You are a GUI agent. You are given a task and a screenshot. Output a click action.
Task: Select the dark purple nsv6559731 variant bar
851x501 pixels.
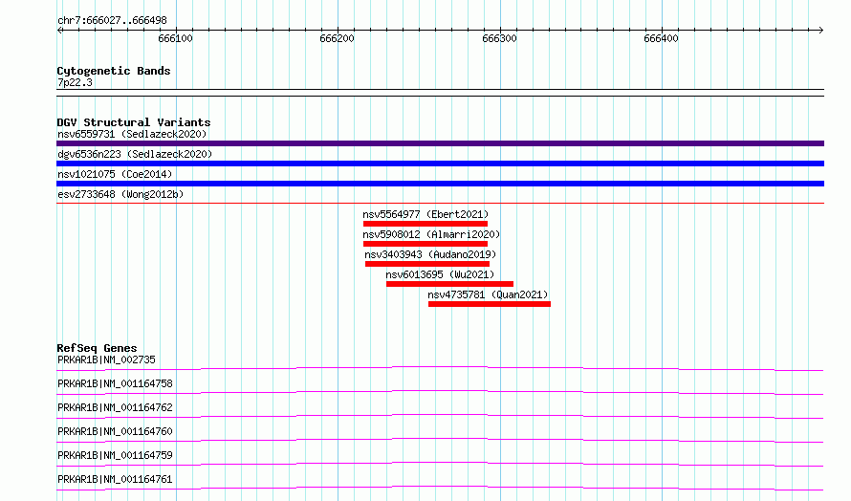[x=440, y=143]
